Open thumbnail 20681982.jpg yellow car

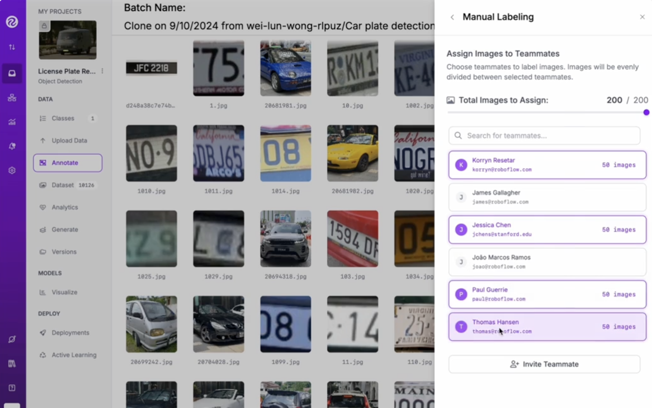pos(353,153)
